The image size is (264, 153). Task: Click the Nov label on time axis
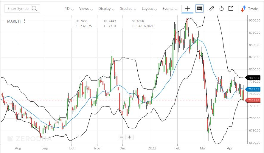click(x=97, y=148)
